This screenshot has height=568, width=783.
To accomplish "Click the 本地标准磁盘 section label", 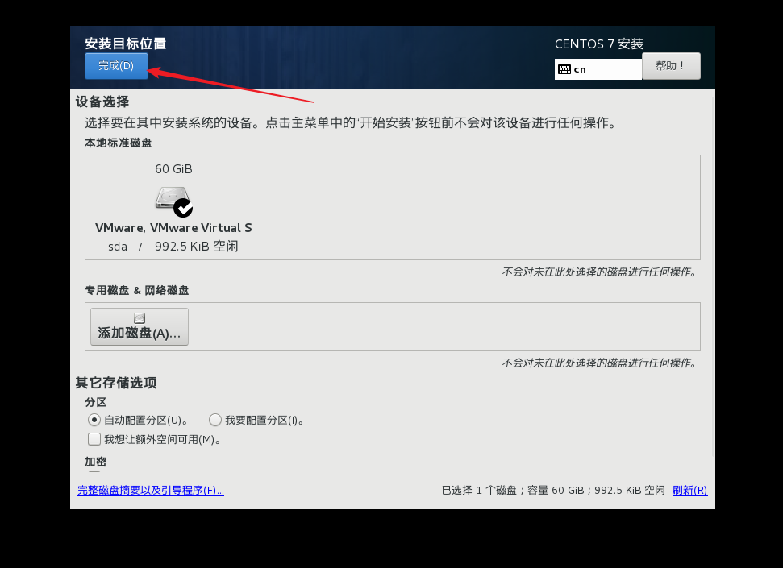I will point(119,143).
